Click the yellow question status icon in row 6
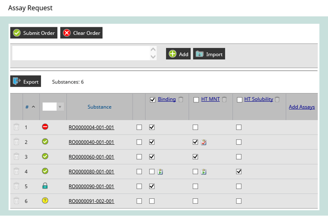This screenshot has height=216, width=328. 45,201
